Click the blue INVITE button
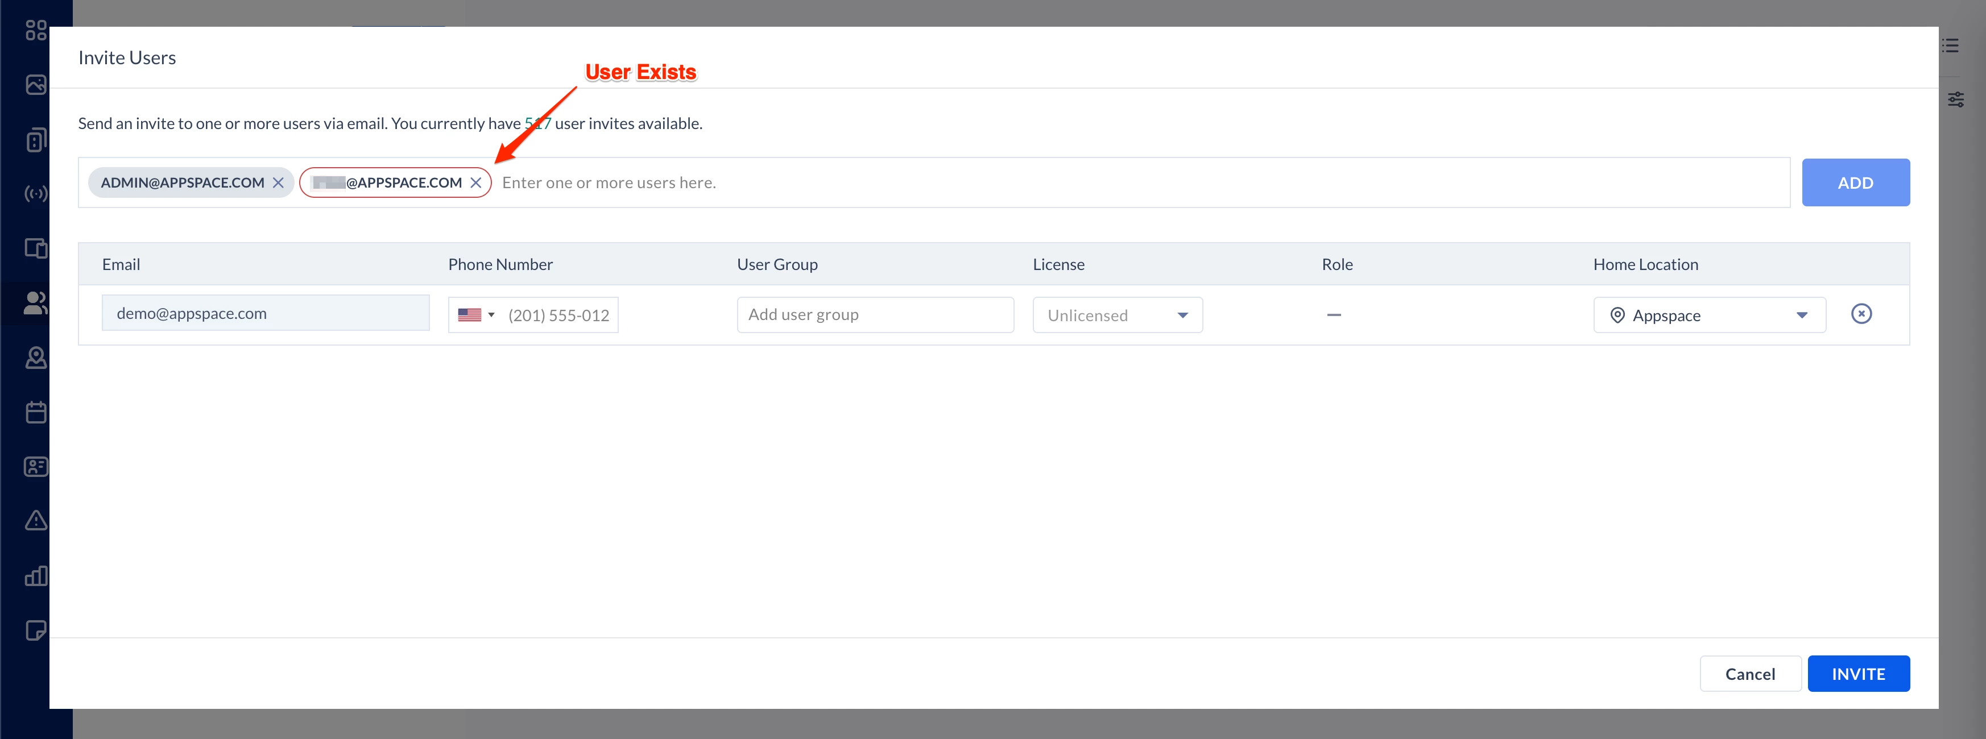Image resolution: width=1986 pixels, height=739 pixels. (x=1858, y=674)
